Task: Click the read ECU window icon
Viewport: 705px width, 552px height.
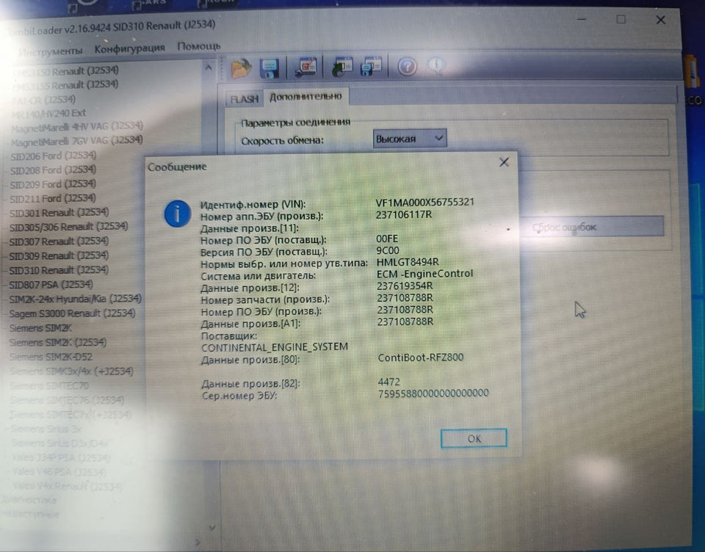Action: 341,68
